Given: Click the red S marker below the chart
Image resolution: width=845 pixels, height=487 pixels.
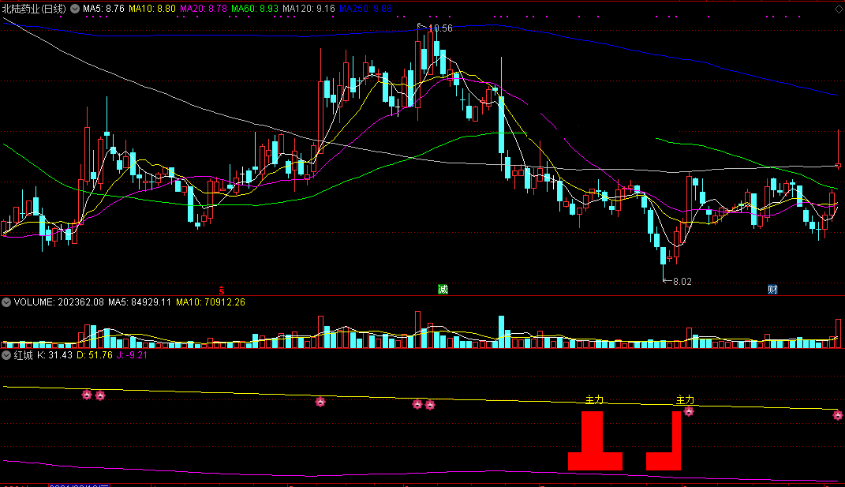Looking at the screenshot, I should [222, 290].
